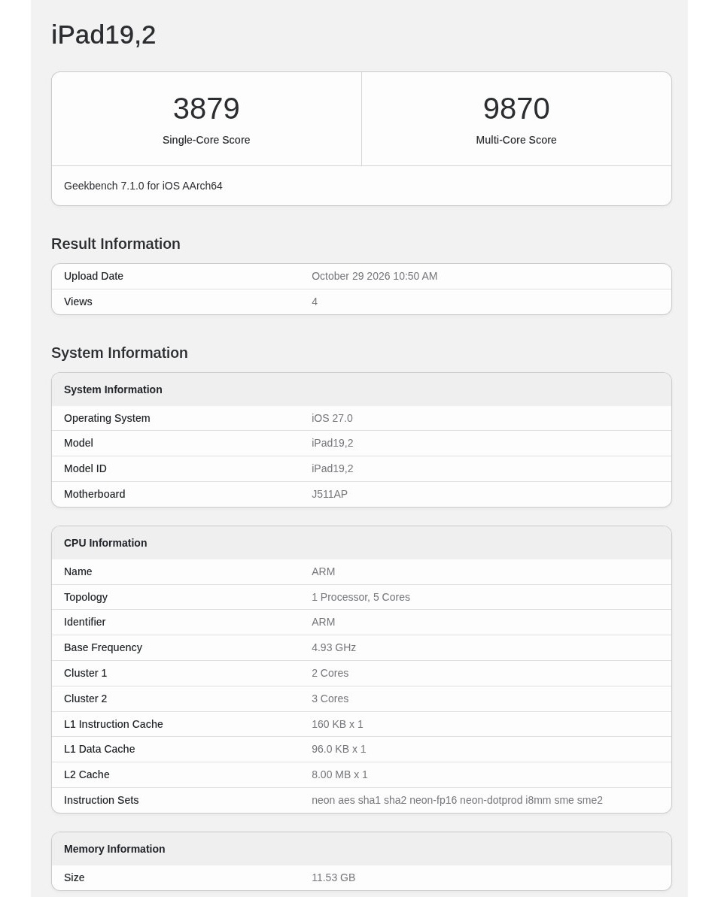Viewport: 718px width, 897px height.
Task: Click the Single-Core Score label
Action: [206, 140]
